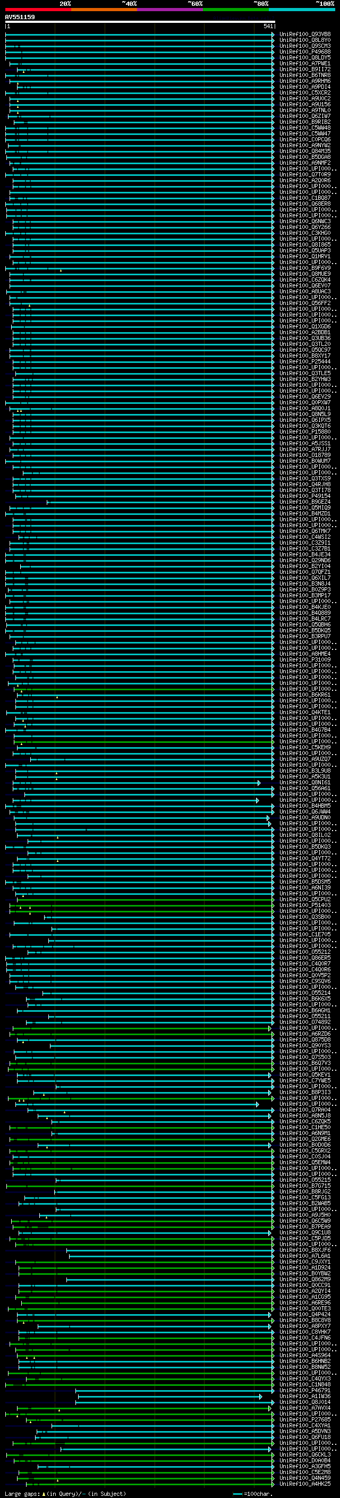Click hit label UniRef100_P51403
The image size is (340, 1498).
[305, 905]
